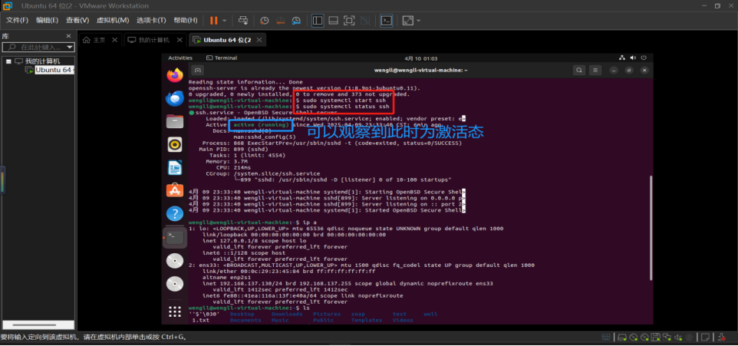Viewport: 738px width, 346px height.
Task: Select the Ubuntu 64 位 tab
Action: pyautogui.click(x=227, y=40)
